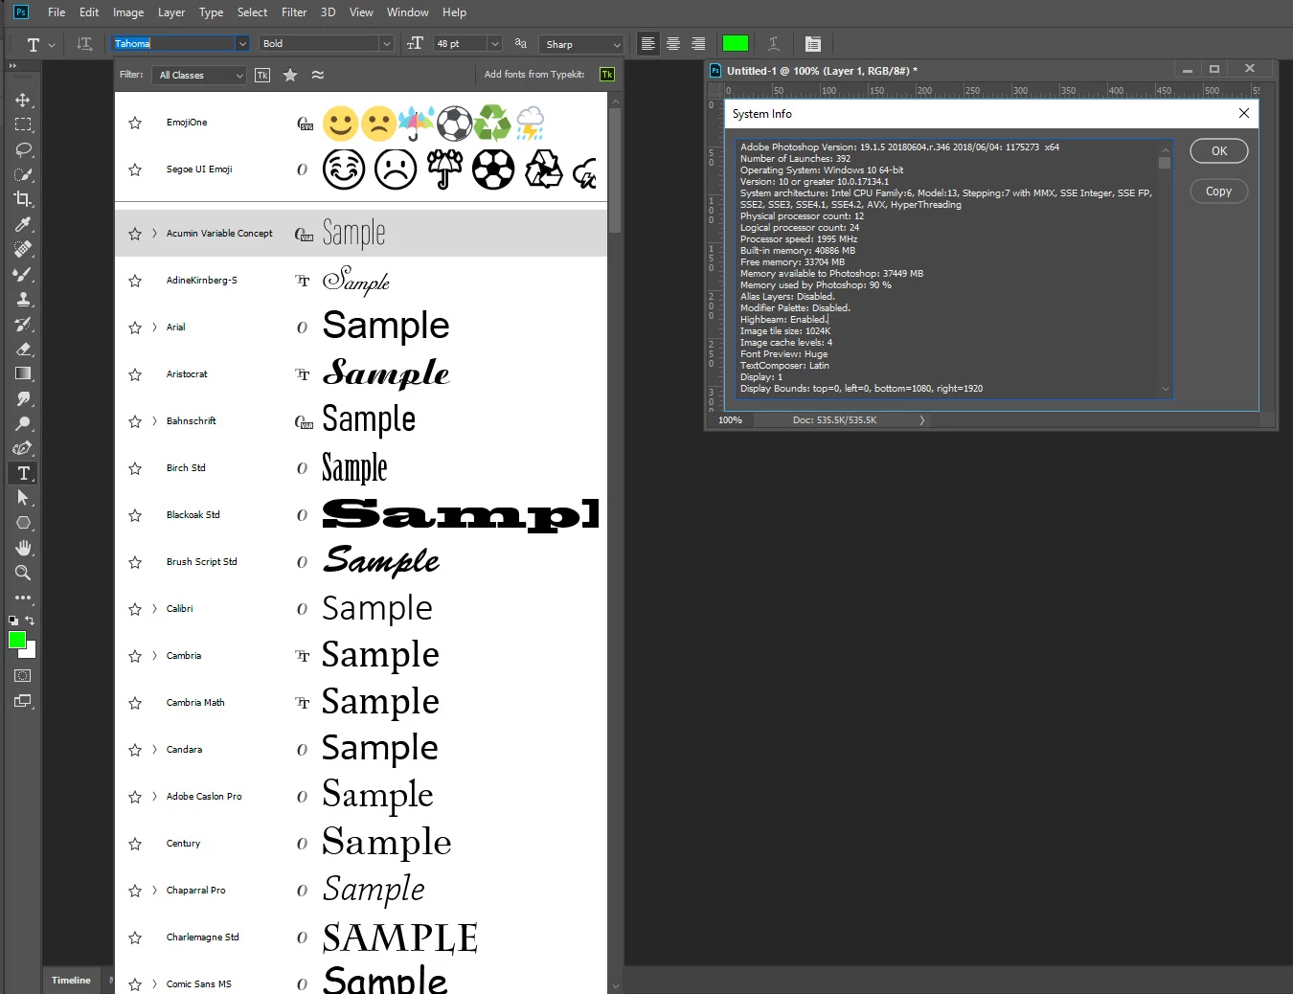1293x994 pixels.
Task: Open the font style Bold dropdown
Action: pyautogui.click(x=386, y=44)
